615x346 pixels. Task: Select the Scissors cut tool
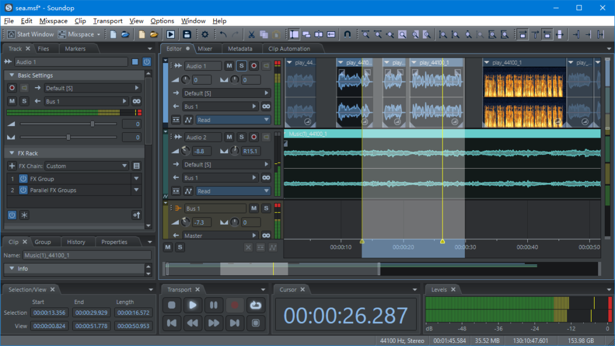[252, 34]
